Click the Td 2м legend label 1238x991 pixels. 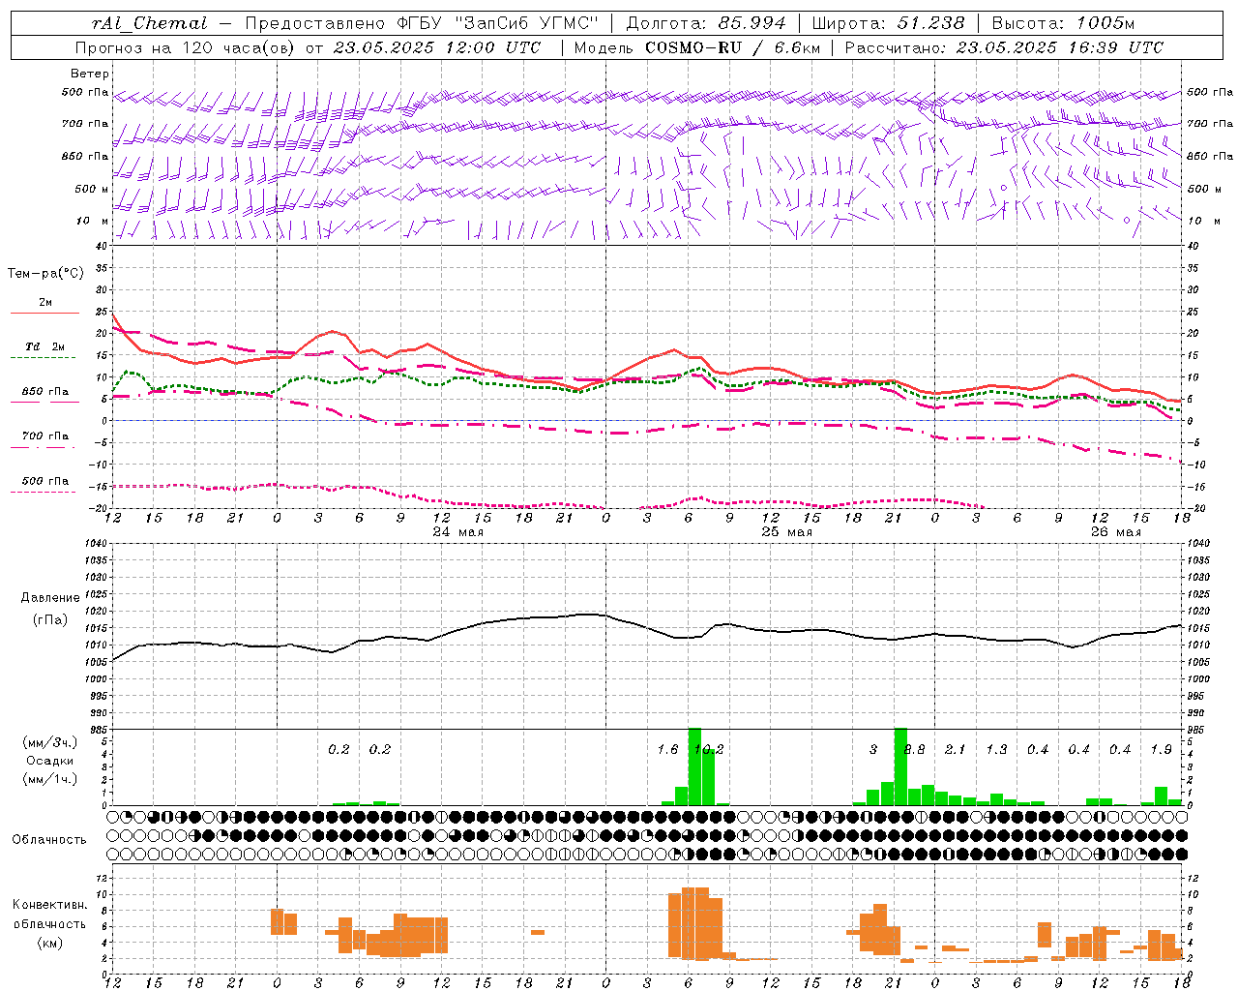click(x=45, y=346)
